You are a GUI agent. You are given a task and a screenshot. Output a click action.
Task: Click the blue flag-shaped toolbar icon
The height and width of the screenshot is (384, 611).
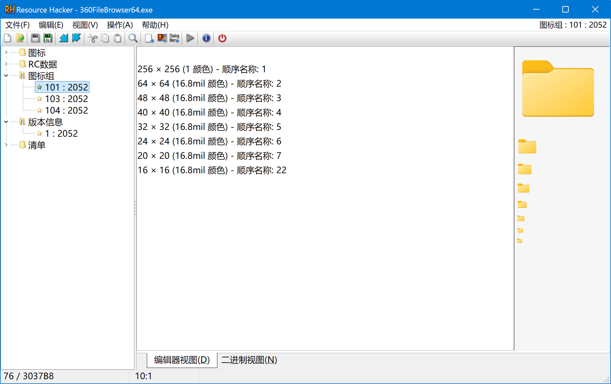[76, 38]
